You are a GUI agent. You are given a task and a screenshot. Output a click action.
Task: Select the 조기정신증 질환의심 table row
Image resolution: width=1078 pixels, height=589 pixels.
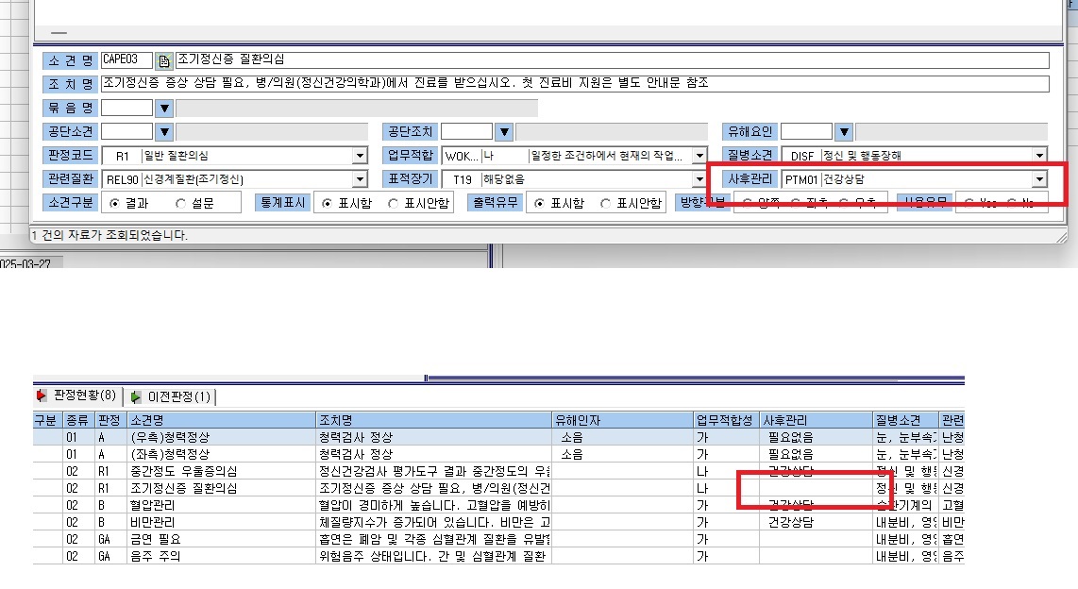click(498, 488)
